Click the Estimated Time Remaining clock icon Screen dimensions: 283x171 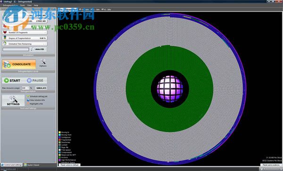point(5,44)
